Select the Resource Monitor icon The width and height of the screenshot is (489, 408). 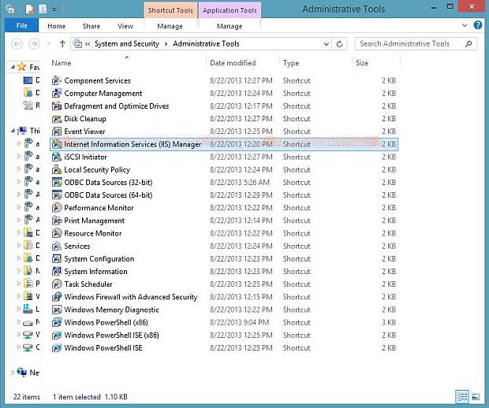(57, 233)
